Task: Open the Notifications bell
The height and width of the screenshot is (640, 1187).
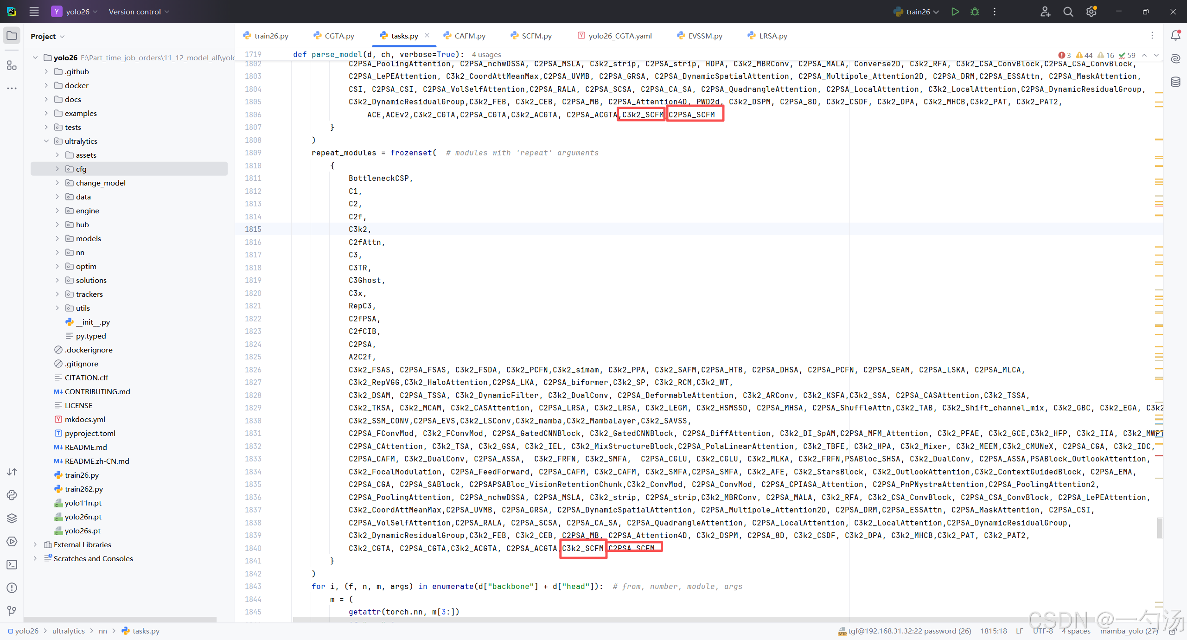Action: click(x=1175, y=36)
